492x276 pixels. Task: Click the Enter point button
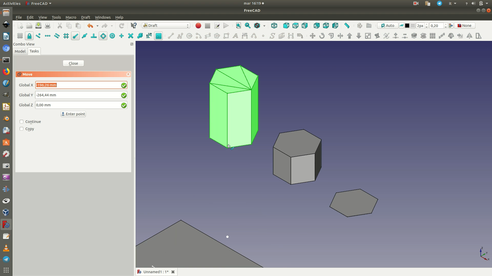click(73, 114)
